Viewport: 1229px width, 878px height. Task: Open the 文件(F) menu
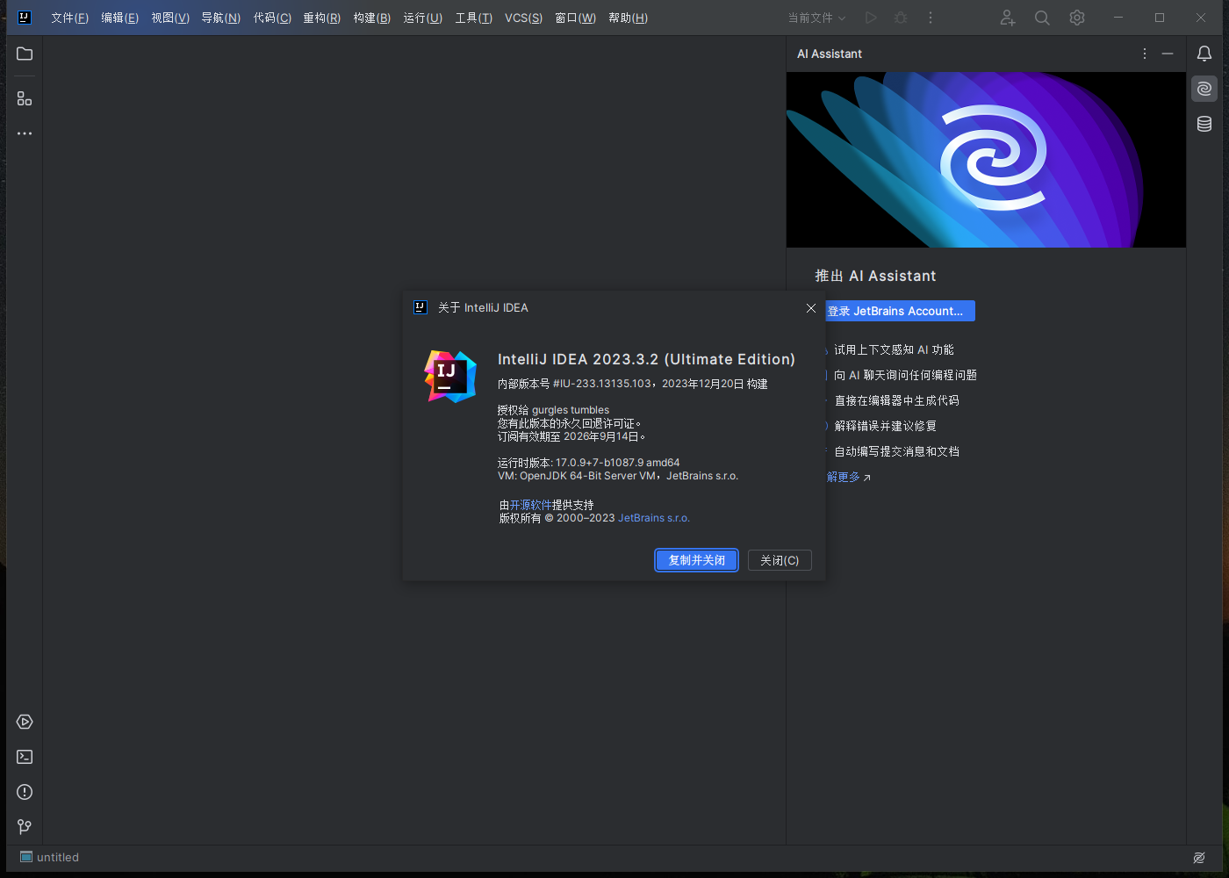tap(68, 18)
